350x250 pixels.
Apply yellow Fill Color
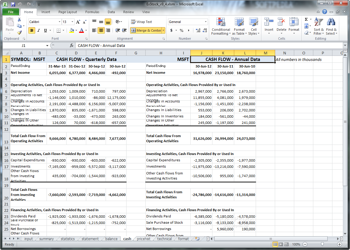pyautogui.click(x=72, y=30)
